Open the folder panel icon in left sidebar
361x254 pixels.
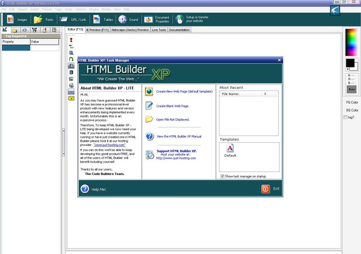click(x=15, y=30)
